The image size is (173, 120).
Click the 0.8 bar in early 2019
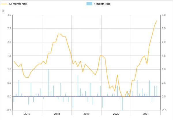click(78, 86)
